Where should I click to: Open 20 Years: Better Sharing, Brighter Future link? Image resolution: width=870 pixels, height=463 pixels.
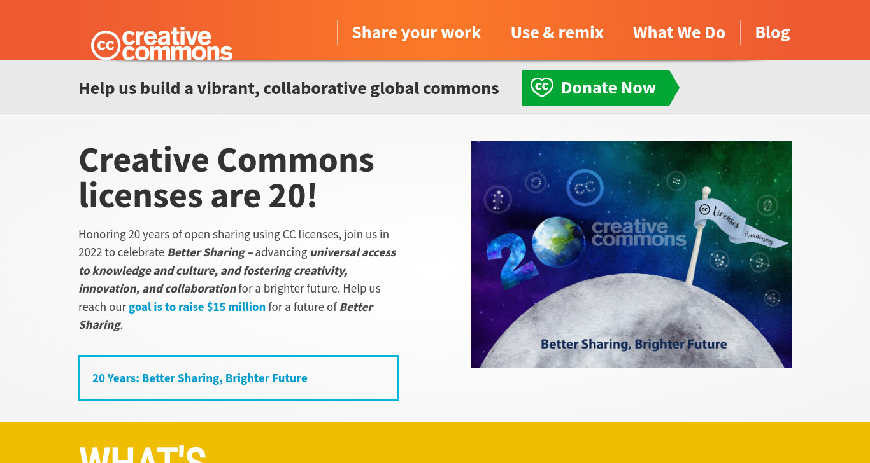[239, 378]
